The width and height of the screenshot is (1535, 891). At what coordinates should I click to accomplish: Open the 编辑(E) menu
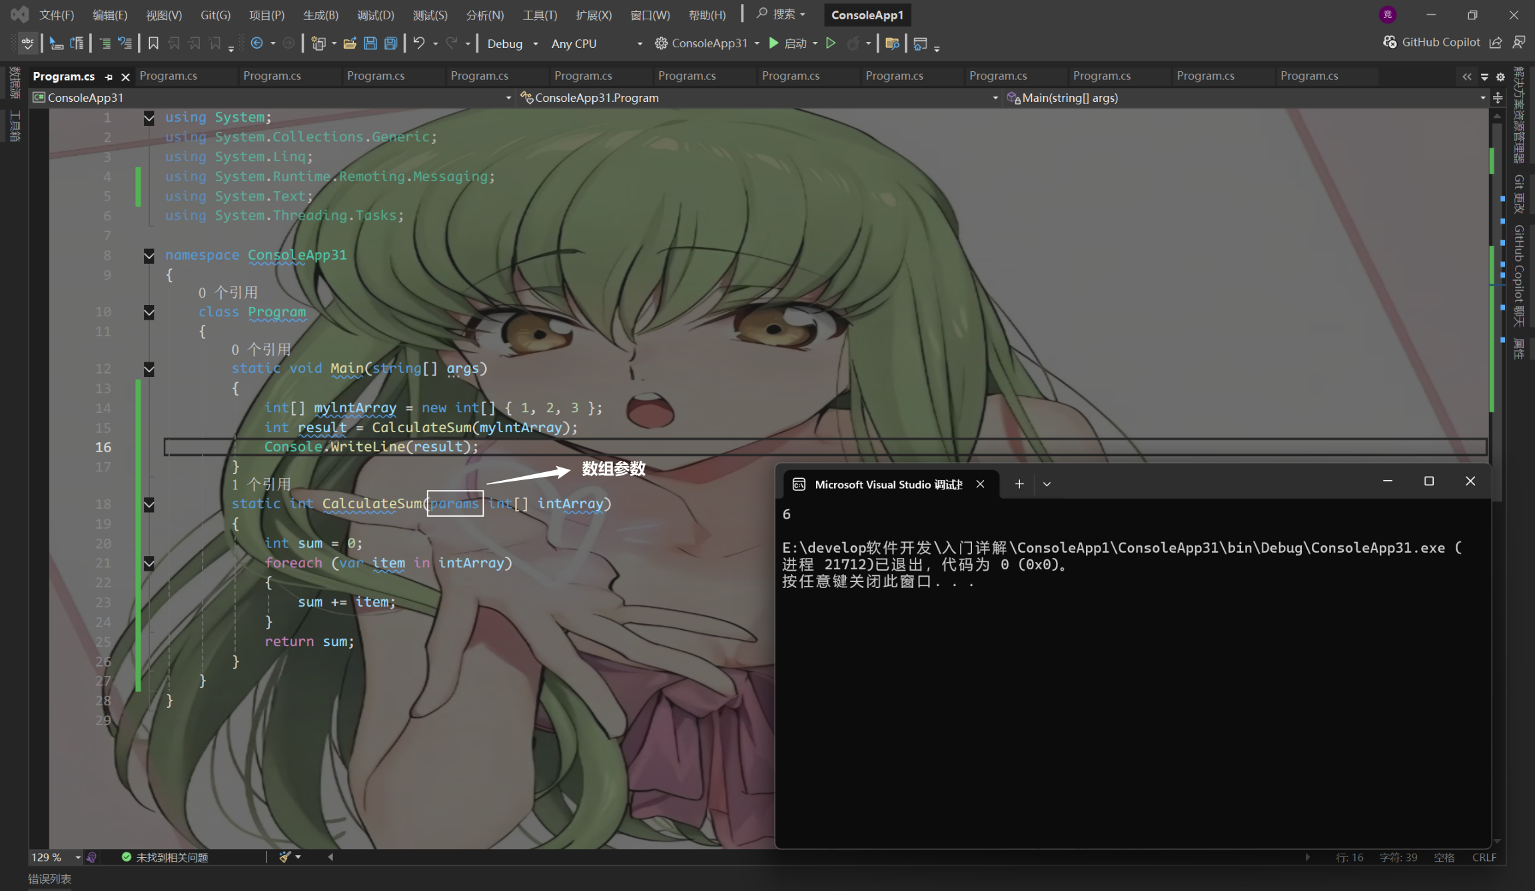pyautogui.click(x=110, y=15)
